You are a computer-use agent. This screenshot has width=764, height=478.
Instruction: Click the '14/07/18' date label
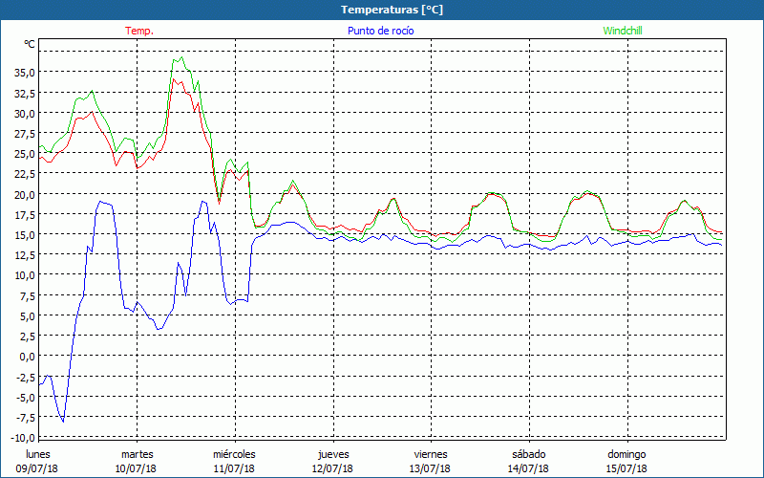point(529,469)
